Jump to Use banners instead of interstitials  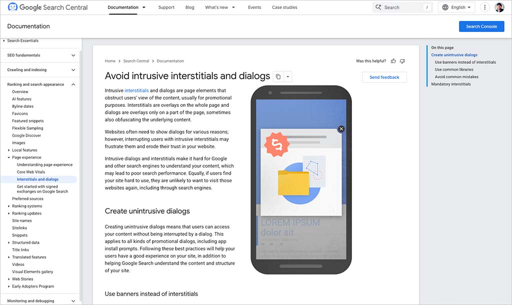coord(465,62)
